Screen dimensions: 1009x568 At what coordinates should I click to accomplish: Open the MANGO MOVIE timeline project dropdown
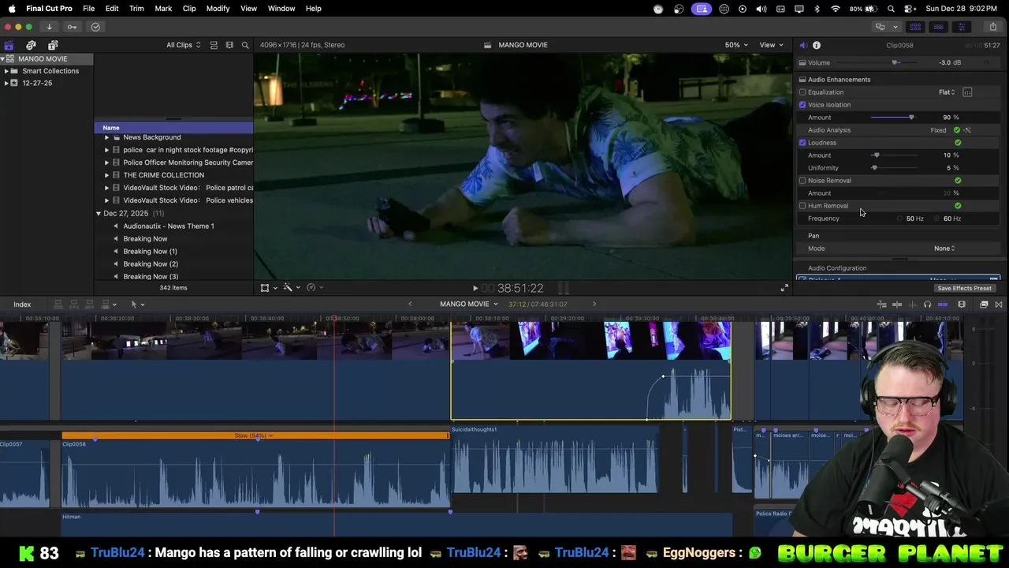[469, 305]
